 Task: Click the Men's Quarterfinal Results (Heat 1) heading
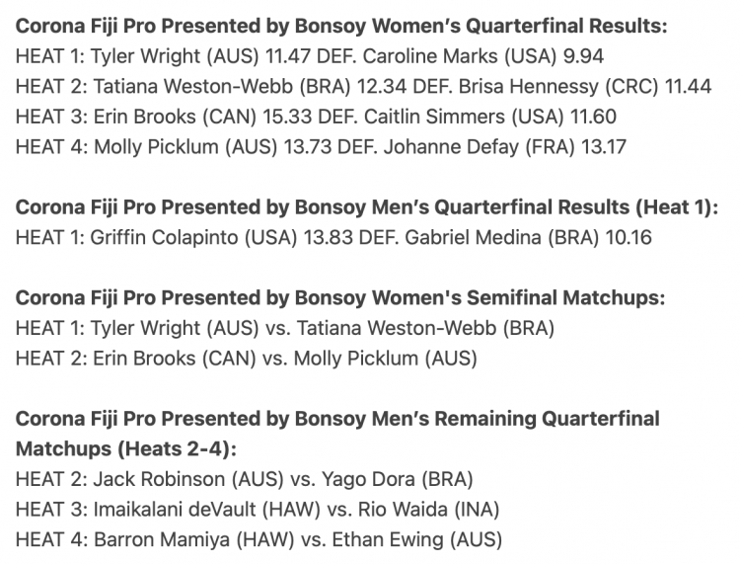point(367,207)
